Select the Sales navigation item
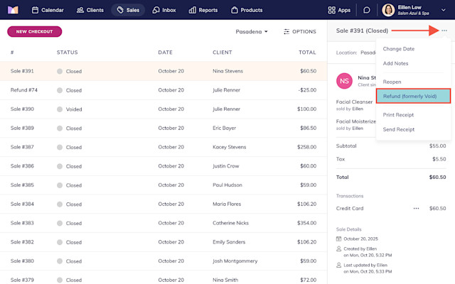 128,10
